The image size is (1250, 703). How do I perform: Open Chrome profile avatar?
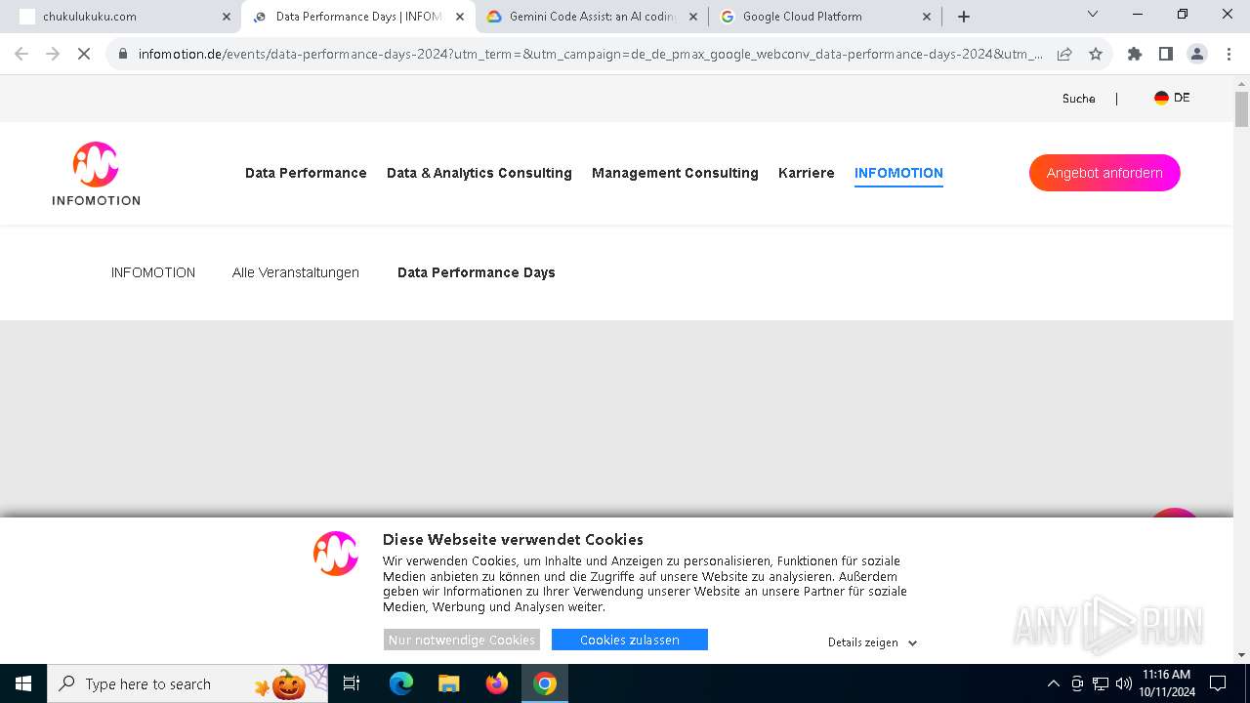click(1197, 54)
